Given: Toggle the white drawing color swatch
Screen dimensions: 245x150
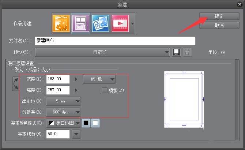Looking at the screenshot, I should point(95,123).
